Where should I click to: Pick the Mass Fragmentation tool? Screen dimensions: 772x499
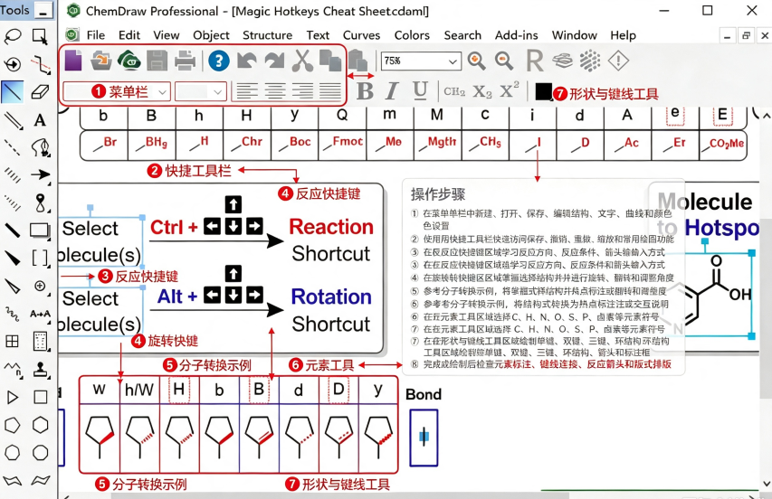tap(40, 64)
